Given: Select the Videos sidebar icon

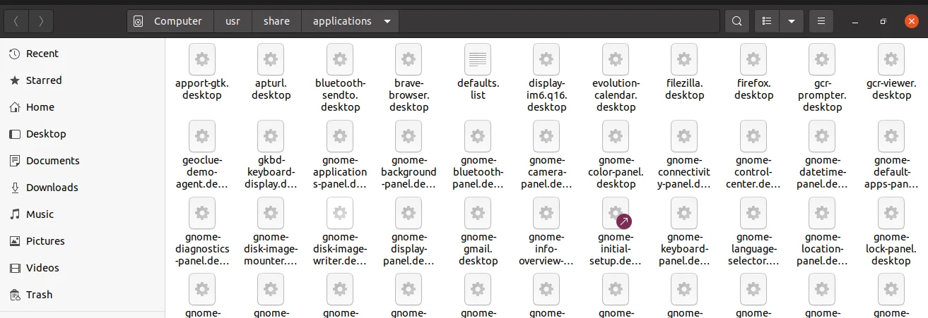Looking at the screenshot, I should 15,268.
